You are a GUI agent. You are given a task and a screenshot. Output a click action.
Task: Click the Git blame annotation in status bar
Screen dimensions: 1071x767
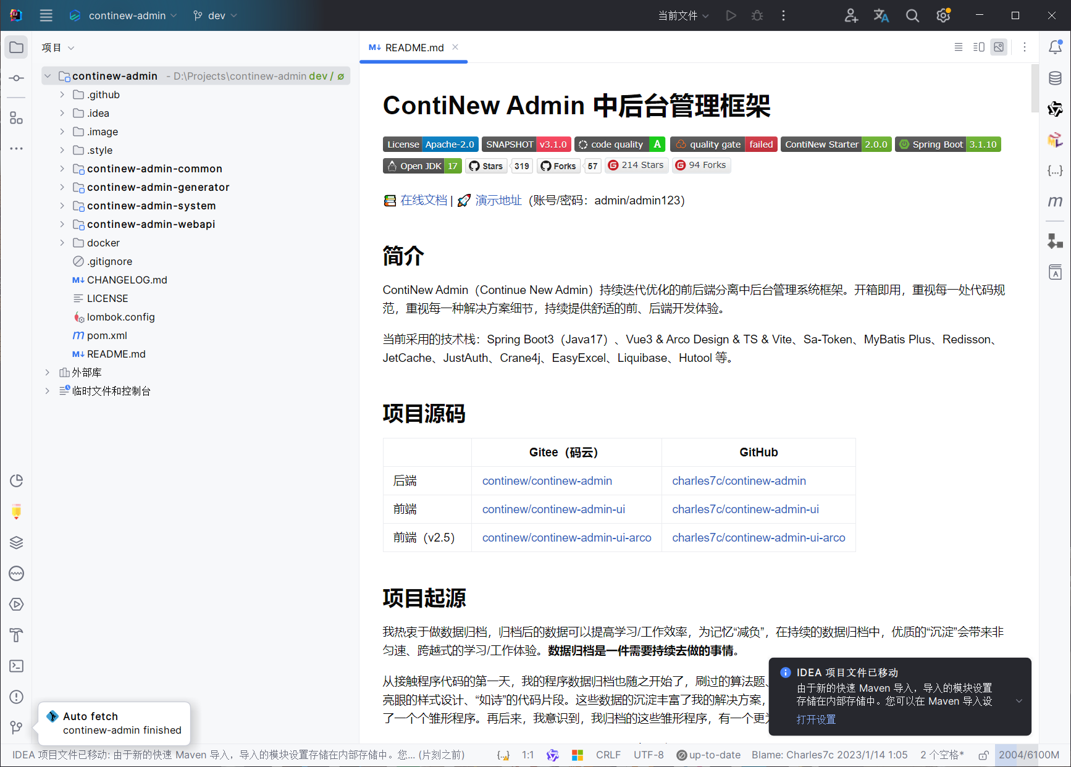829,755
